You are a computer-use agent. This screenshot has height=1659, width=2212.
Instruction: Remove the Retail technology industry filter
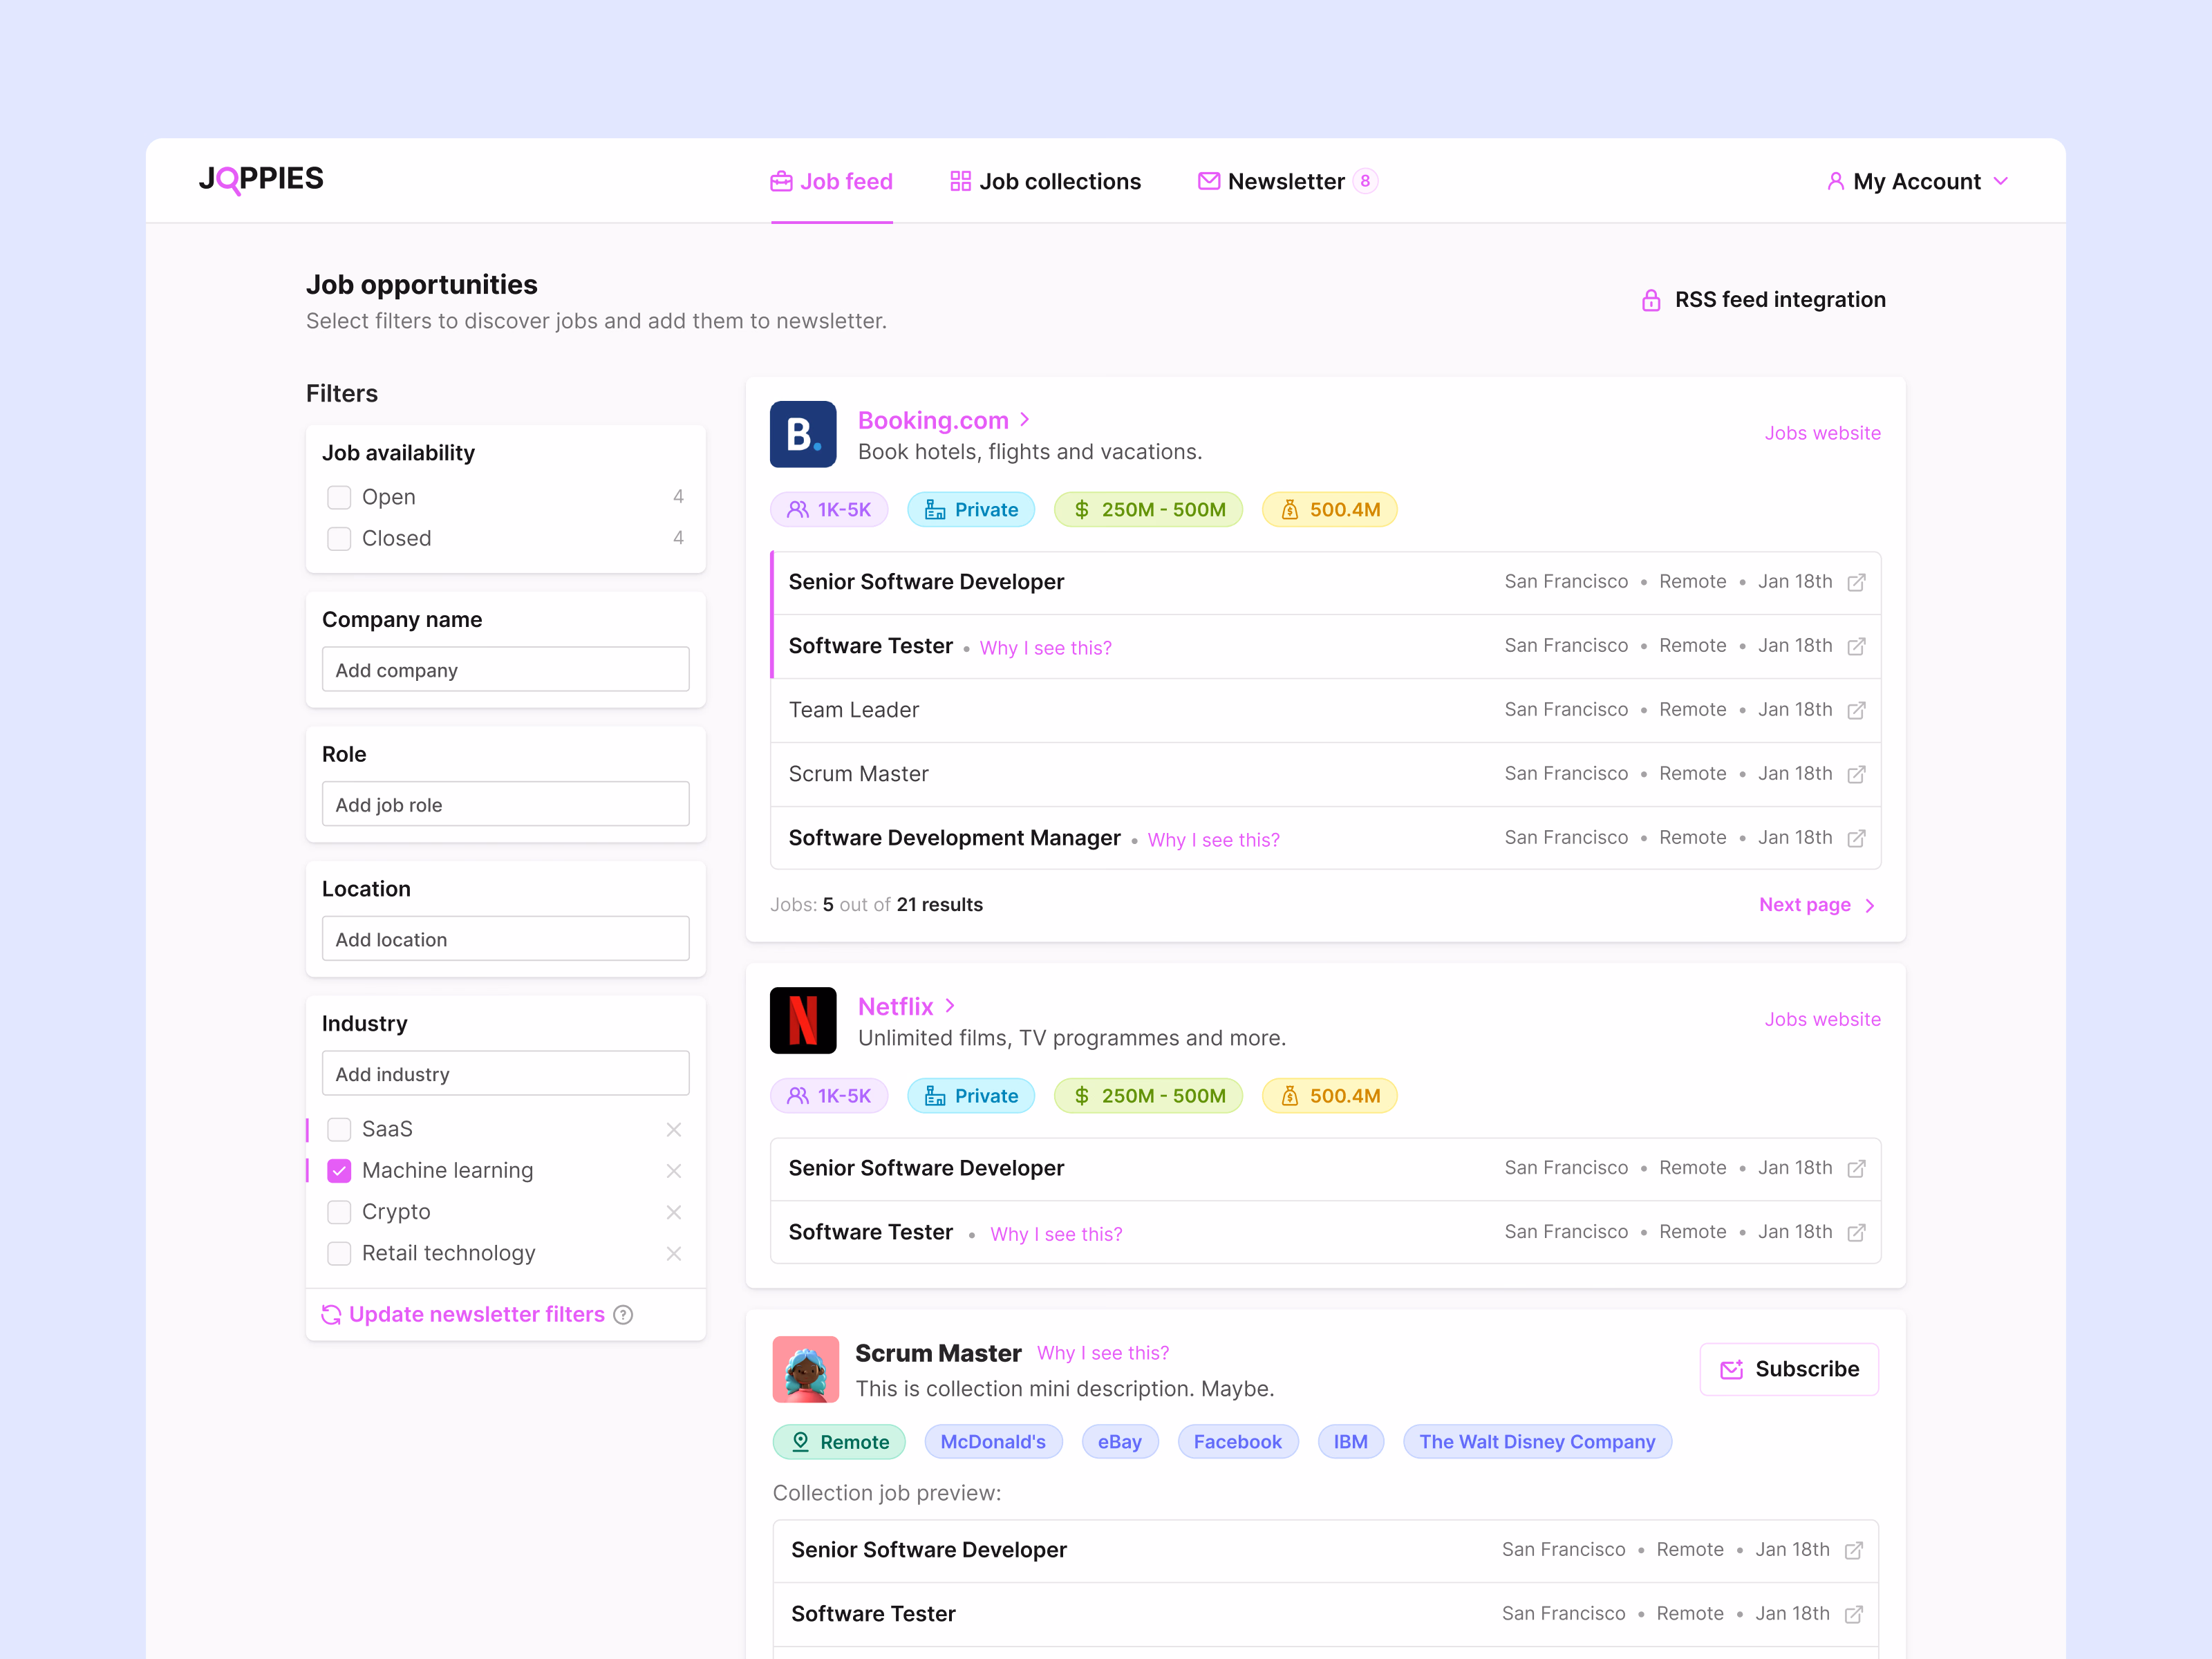674,1253
